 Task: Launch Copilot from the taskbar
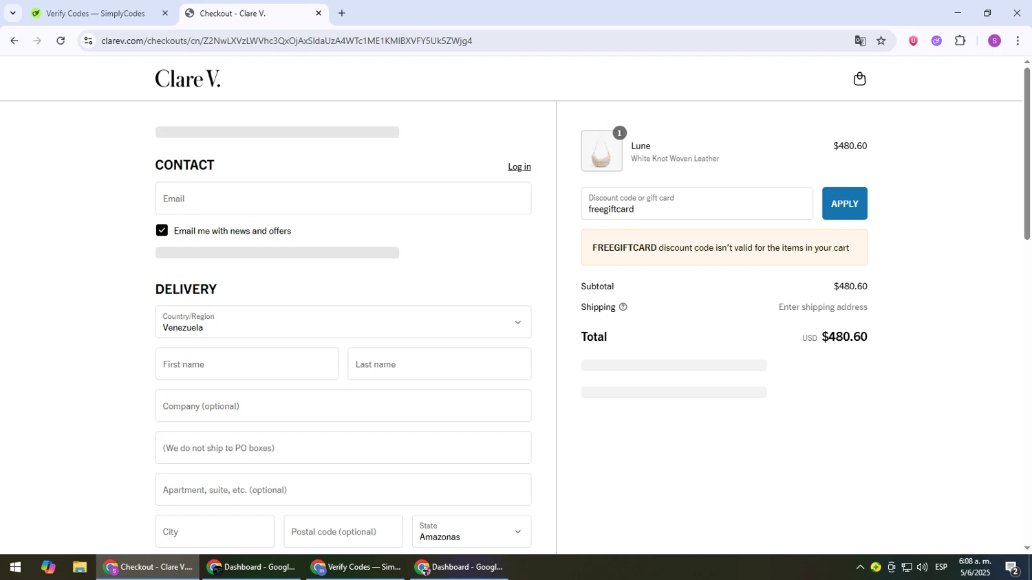coord(47,567)
